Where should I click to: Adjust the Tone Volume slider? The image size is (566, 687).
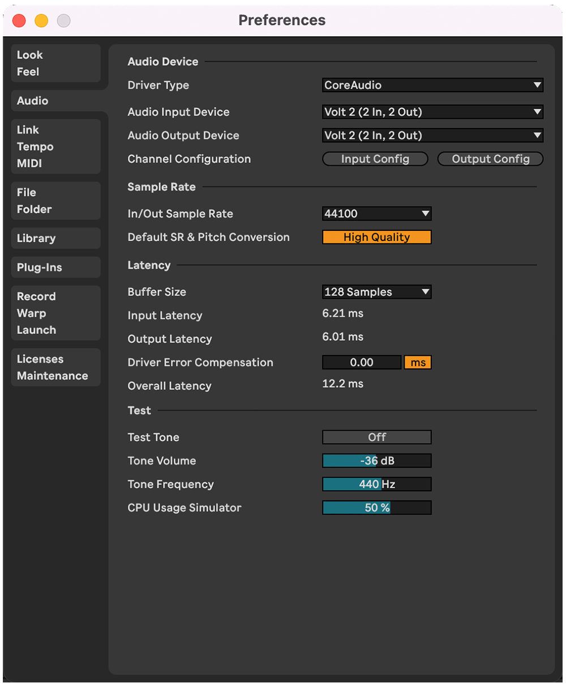pos(376,461)
